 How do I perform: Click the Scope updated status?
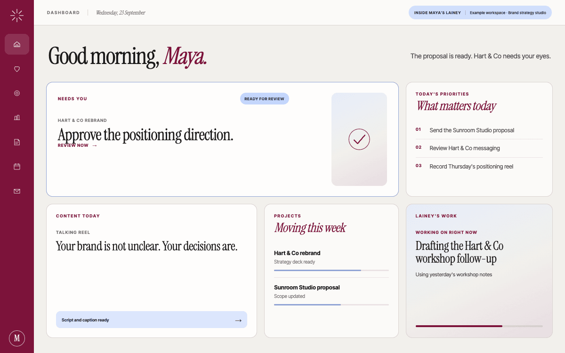(x=290, y=296)
